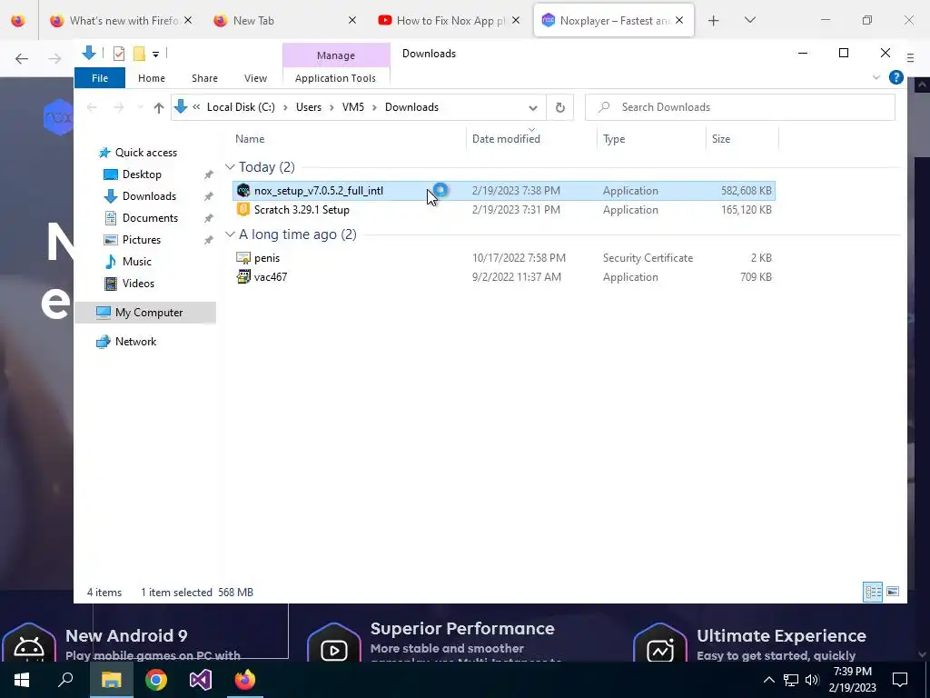Click Users breadcrumb in address bar

[309, 107]
